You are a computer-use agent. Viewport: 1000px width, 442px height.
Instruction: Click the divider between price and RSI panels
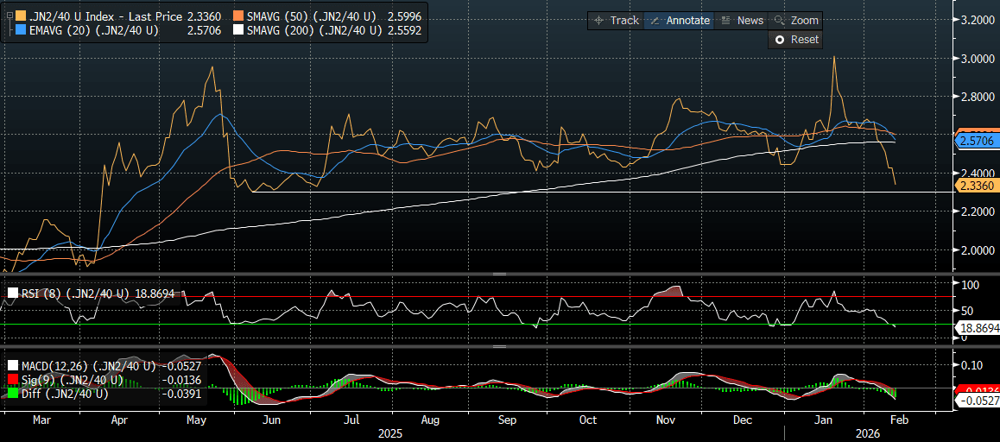point(499,274)
